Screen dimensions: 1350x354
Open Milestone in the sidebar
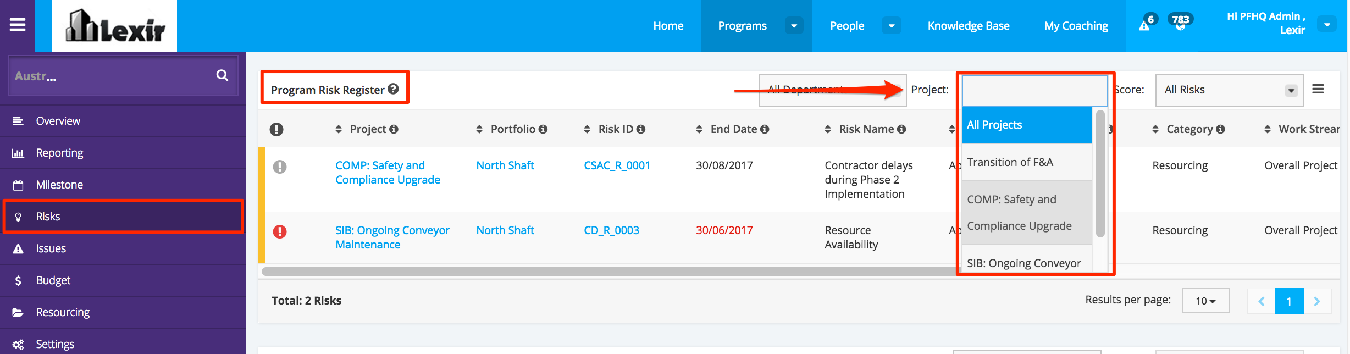[x=123, y=185]
